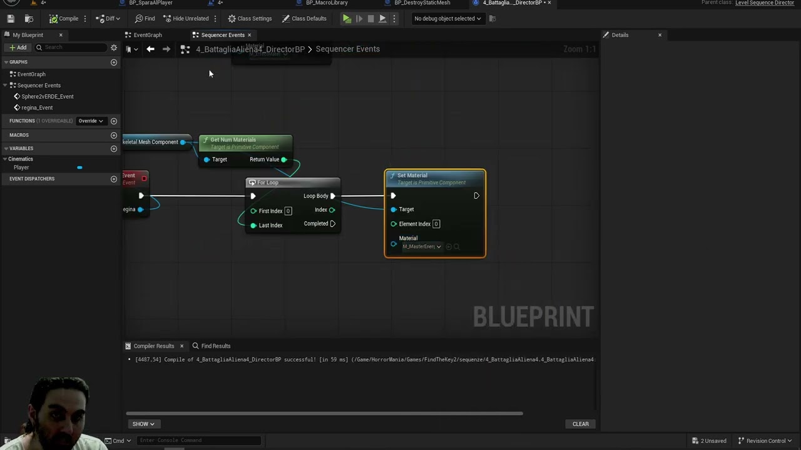Open the M_MasterEnergy material dropdown

[421, 247]
